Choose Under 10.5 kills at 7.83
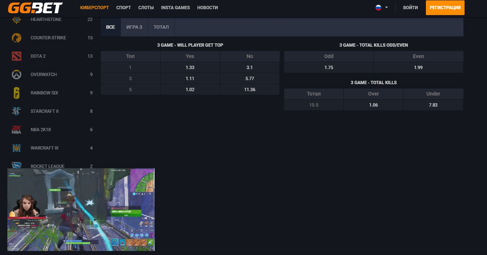Image resolution: width=487 pixels, height=255 pixels. (433, 105)
